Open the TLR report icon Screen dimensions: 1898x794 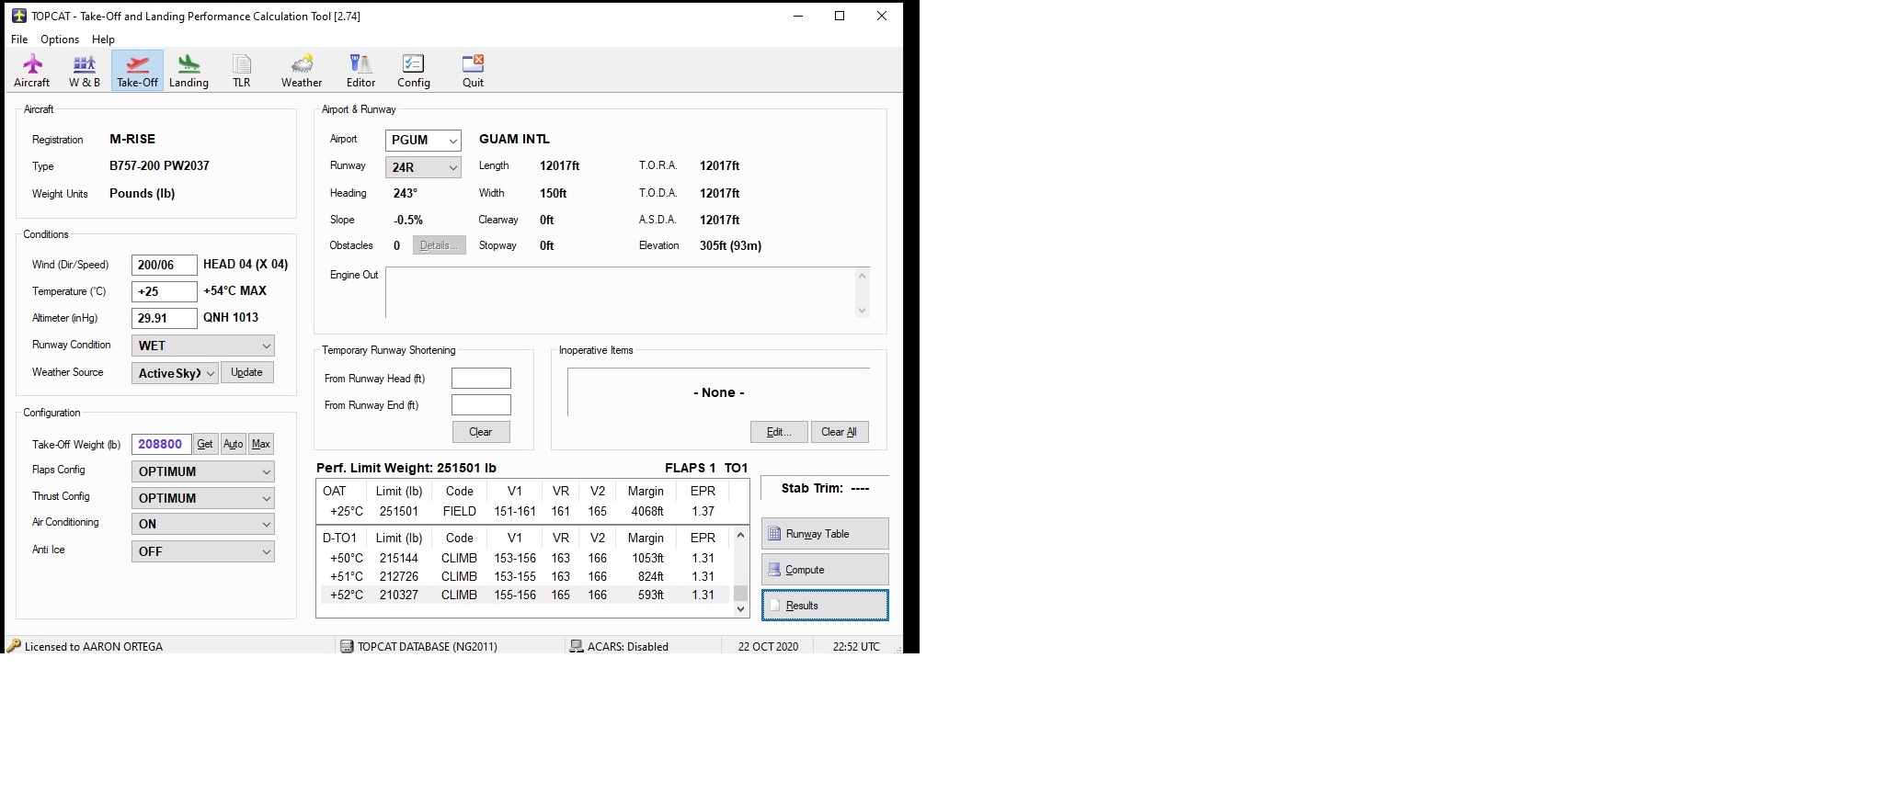pyautogui.click(x=241, y=71)
